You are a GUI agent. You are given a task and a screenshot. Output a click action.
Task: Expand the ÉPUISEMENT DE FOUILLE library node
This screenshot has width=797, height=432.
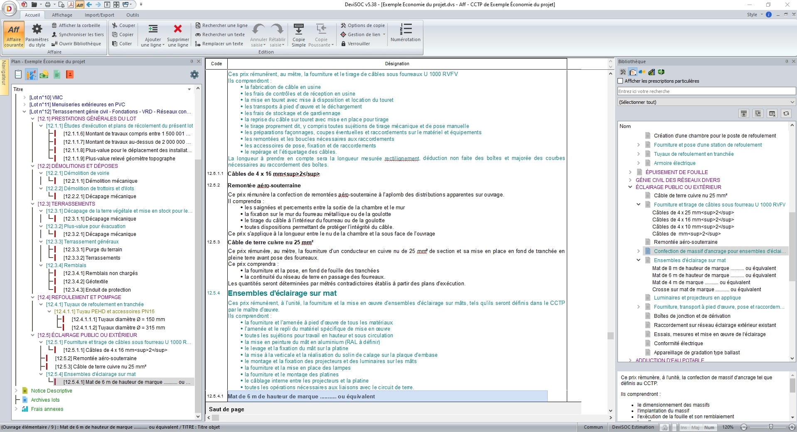(x=630, y=172)
